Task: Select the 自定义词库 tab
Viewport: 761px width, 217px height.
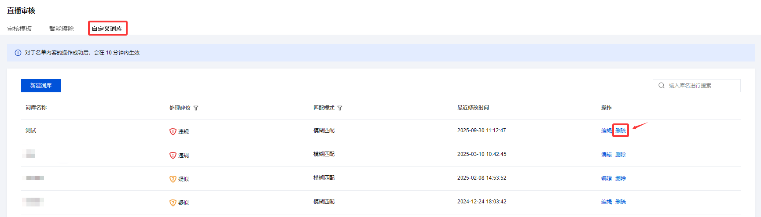Action: 107,29
